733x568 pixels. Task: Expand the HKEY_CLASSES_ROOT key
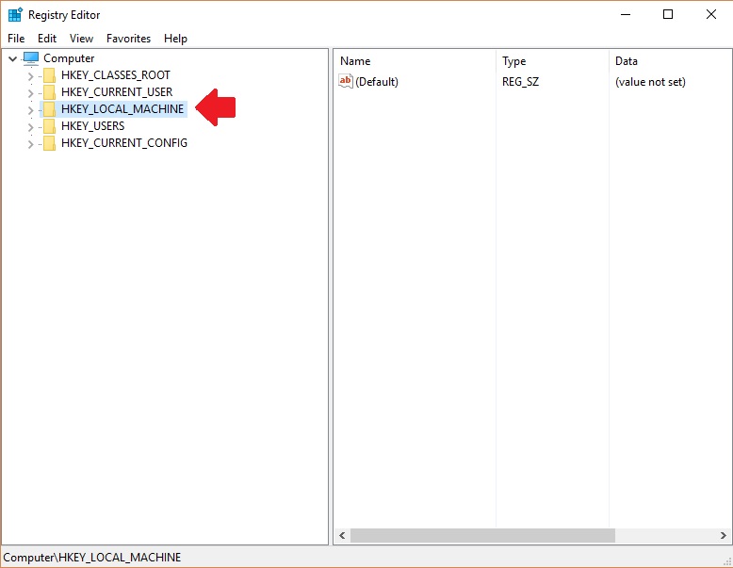click(x=30, y=75)
